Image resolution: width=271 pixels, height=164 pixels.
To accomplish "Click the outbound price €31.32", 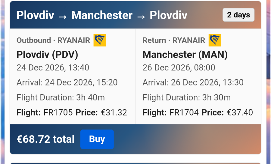I will (x=114, y=112).
